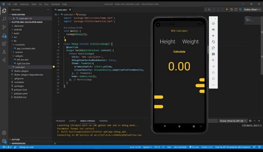Screen dimensions: 263x152
Task: Trigger Flutter hot reload lightning icon
Action: (x=227, y=10)
